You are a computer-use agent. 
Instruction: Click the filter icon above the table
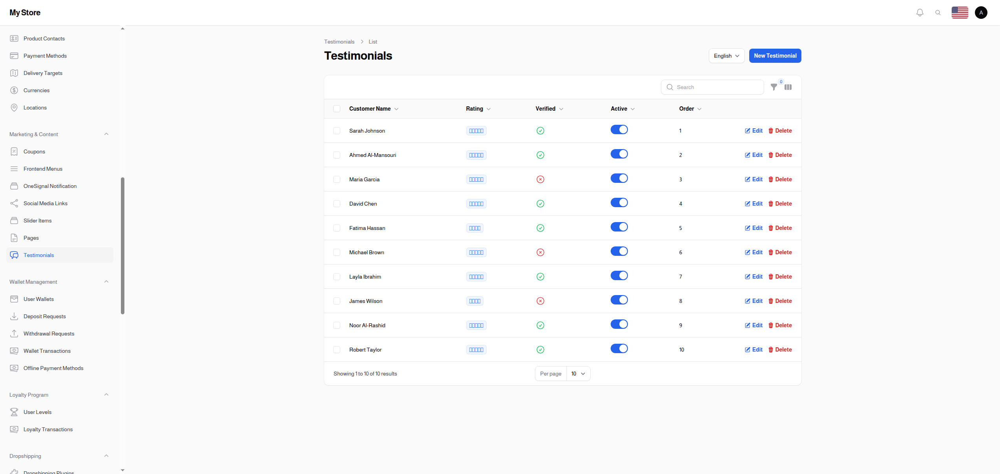coord(774,87)
